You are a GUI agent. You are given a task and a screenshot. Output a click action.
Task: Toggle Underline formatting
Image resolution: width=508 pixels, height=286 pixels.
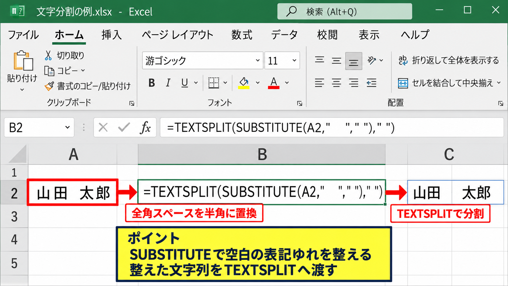[184, 83]
